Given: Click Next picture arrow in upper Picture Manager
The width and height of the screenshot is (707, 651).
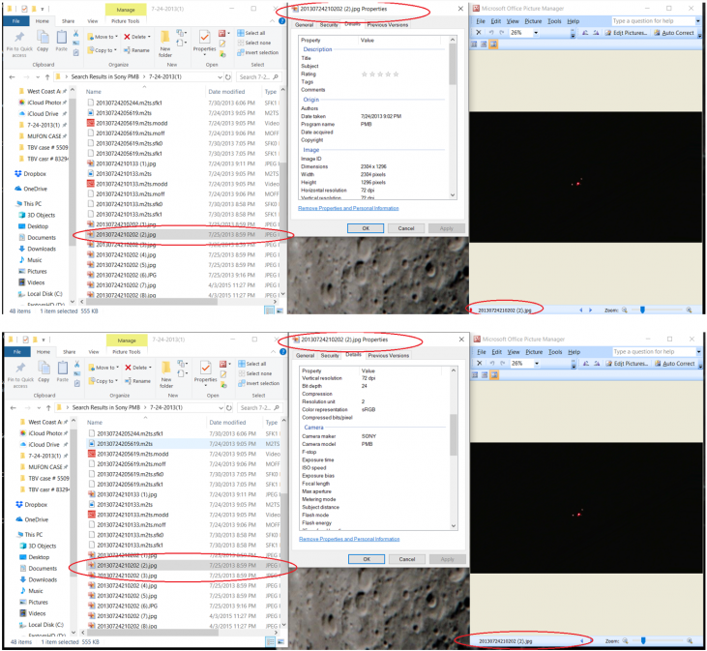Looking at the screenshot, I should [590, 311].
